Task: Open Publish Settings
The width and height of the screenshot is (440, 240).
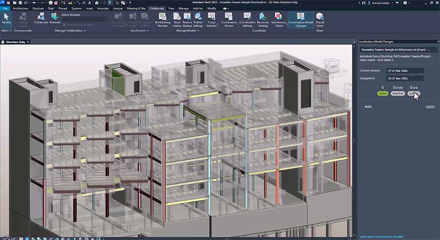Action: (198, 19)
